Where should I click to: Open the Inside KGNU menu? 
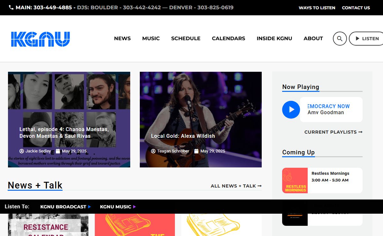tap(274, 39)
